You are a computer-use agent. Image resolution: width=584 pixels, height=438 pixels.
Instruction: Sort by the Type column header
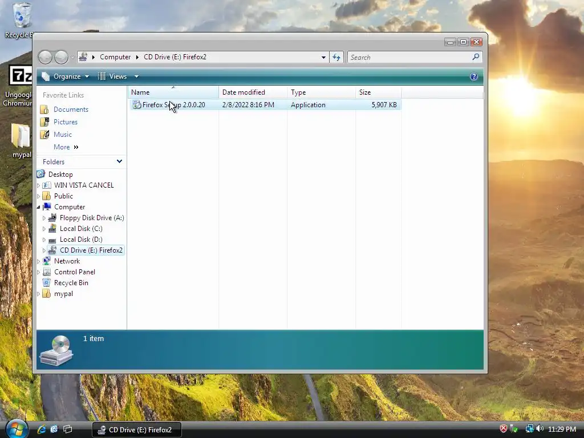tap(322, 92)
